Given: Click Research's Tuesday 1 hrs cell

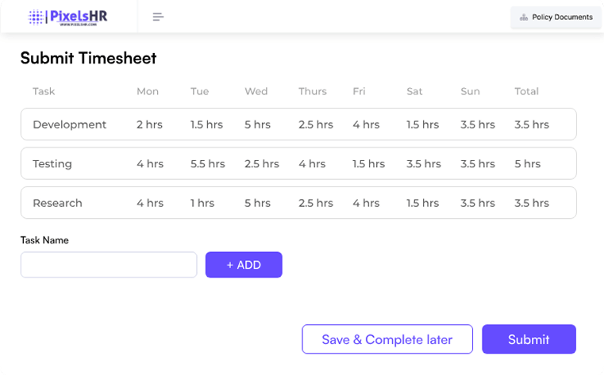Looking at the screenshot, I should [202, 203].
